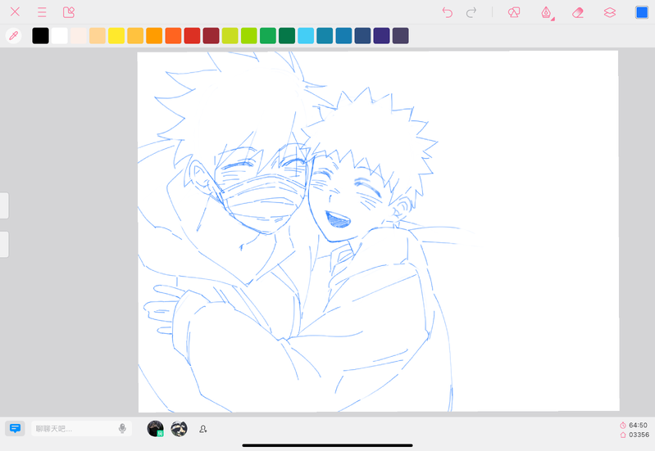
Task: Open the chat bubble button
Action: coord(15,428)
